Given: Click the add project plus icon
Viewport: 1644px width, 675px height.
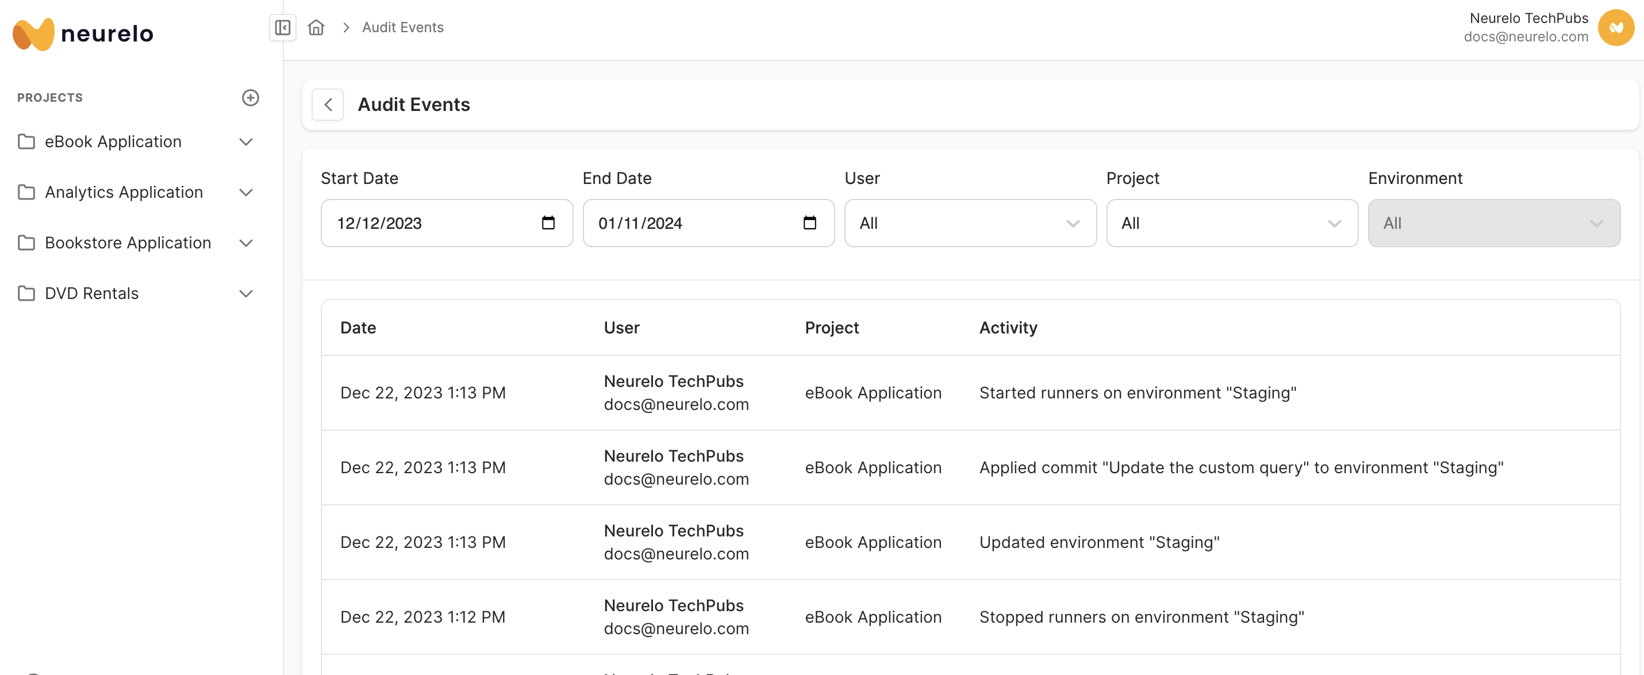Looking at the screenshot, I should pyautogui.click(x=250, y=98).
